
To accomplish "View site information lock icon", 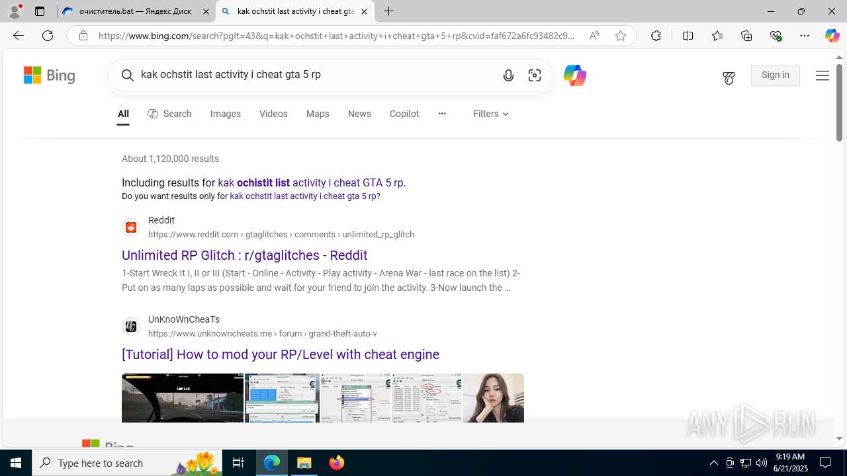I will [83, 36].
